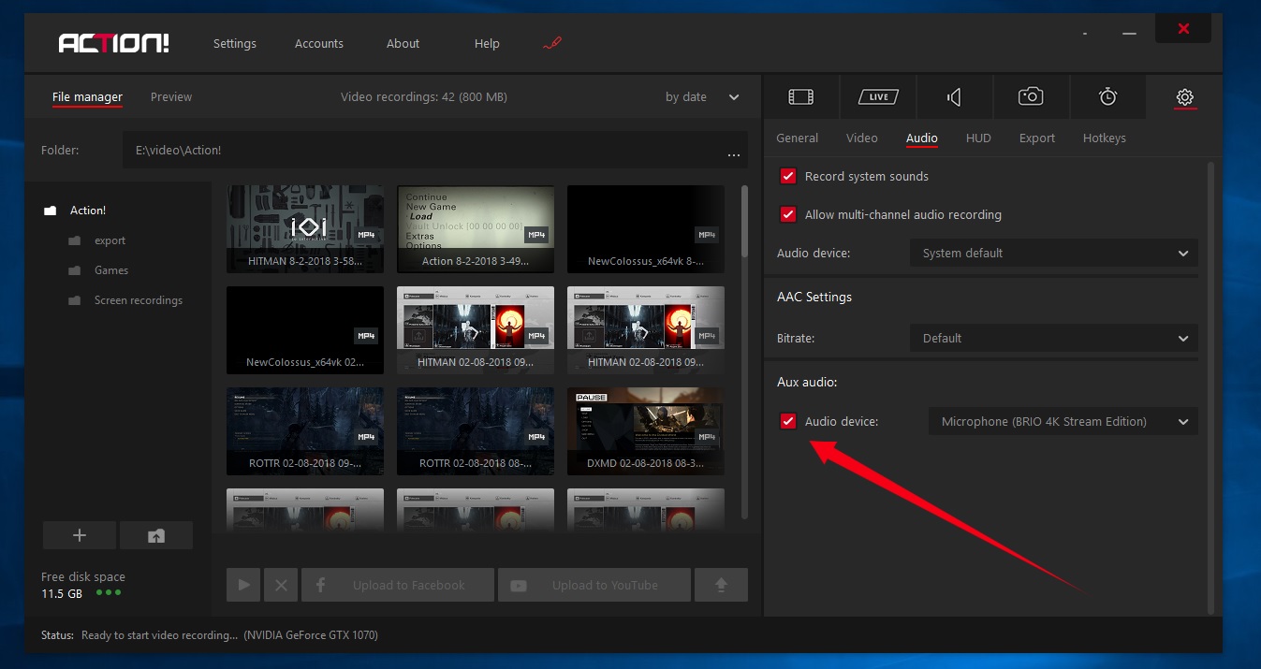Expand the Microphone BRIO 4K device dropdown
Image resolution: width=1261 pixels, height=669 pixels.
pos(1063,421)
